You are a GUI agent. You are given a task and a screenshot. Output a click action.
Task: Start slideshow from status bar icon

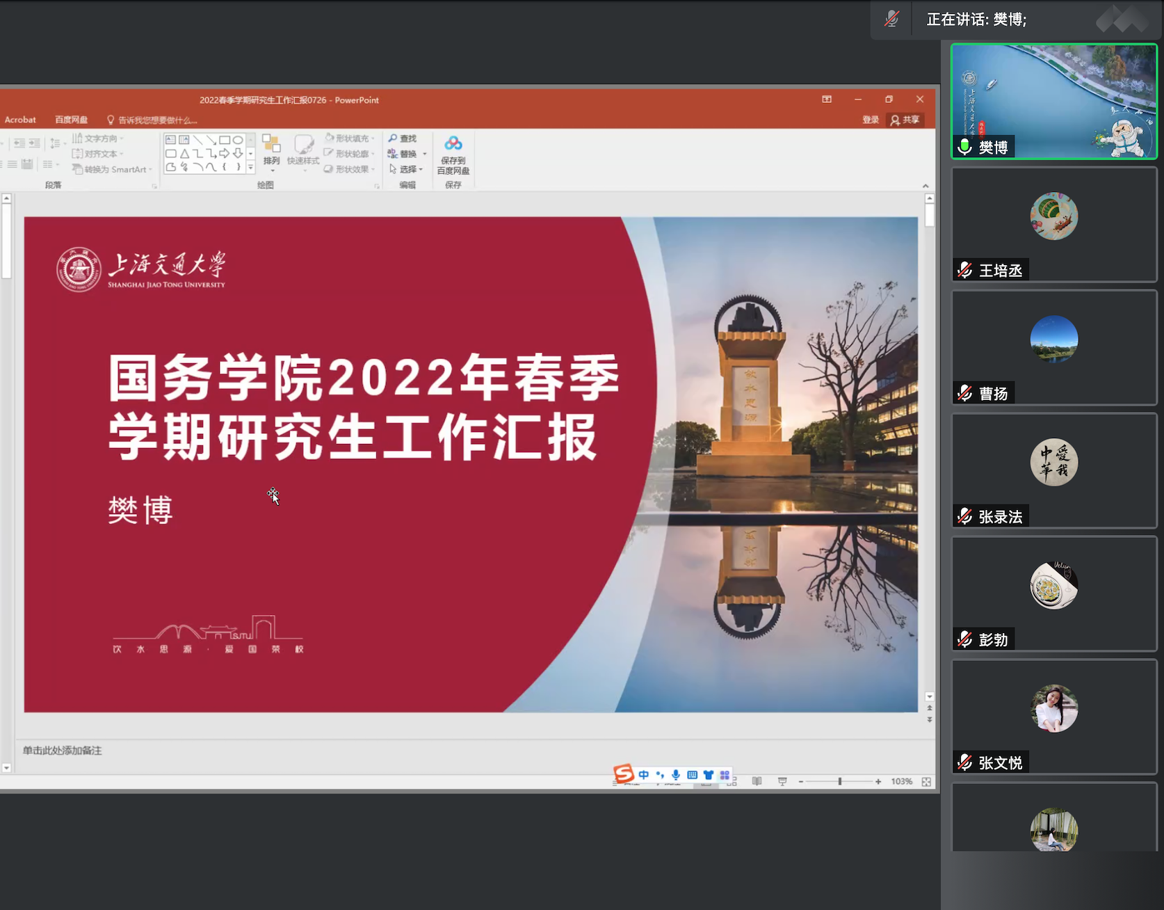point(782,781)
